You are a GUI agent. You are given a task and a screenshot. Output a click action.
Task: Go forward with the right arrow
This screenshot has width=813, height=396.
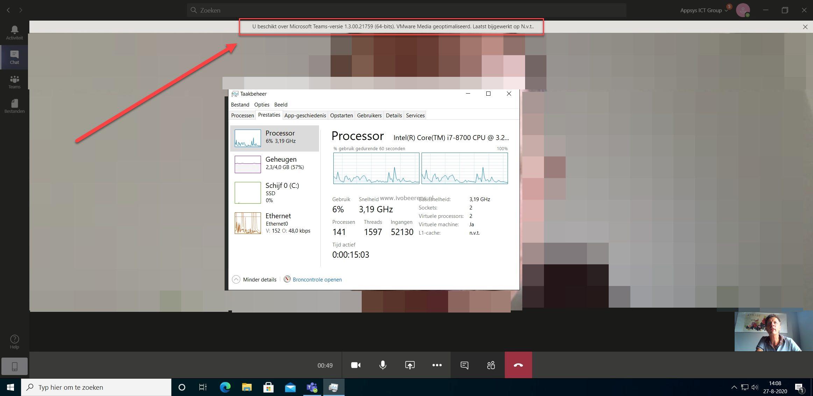click(x=21, y=10)
